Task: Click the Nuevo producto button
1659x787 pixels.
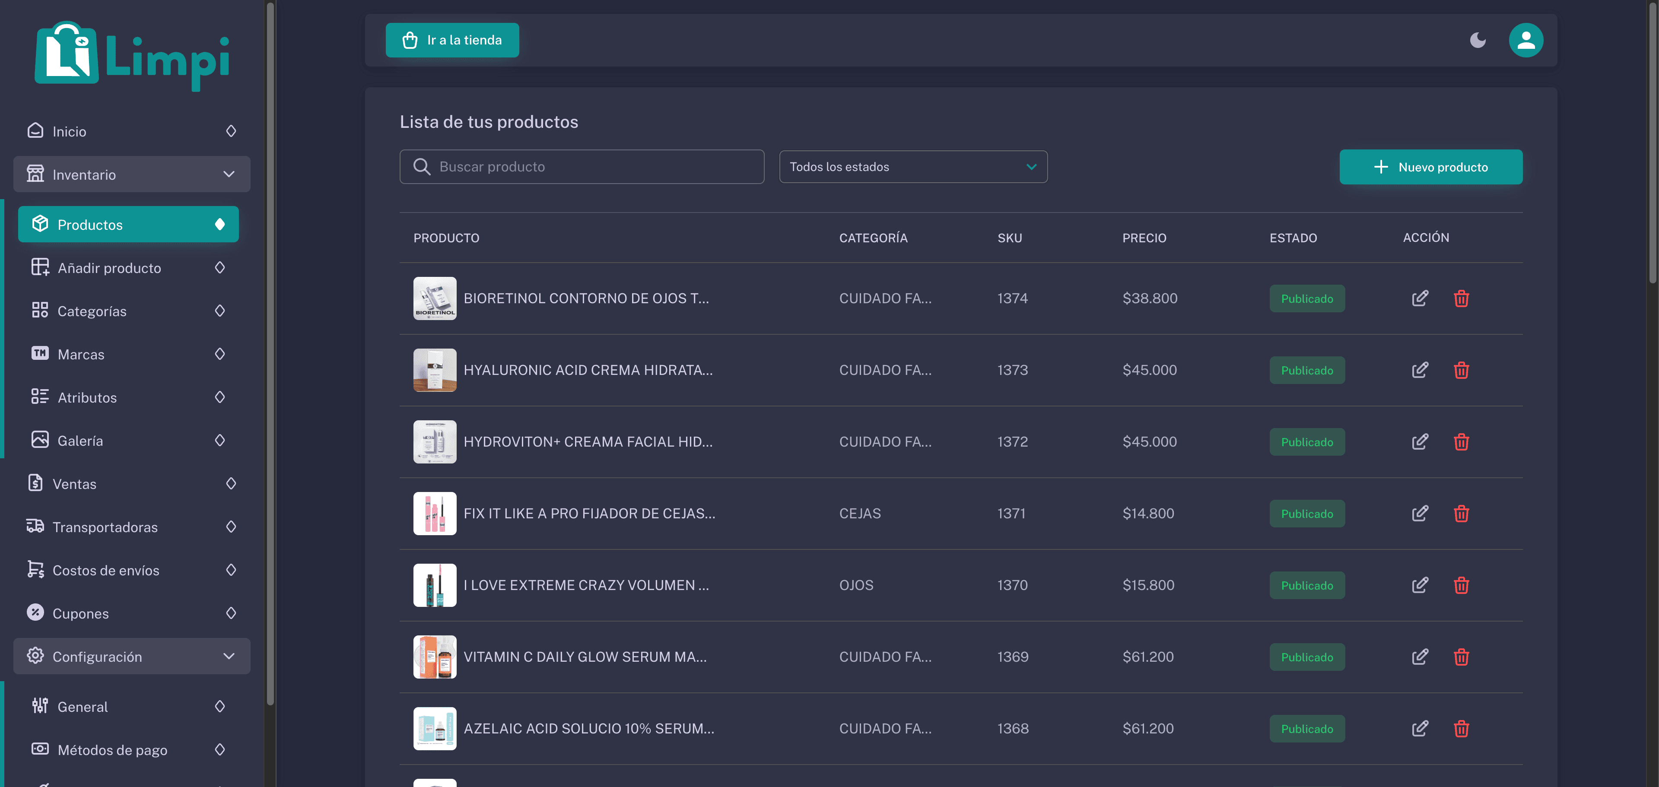Action: tap(1431, 167)
